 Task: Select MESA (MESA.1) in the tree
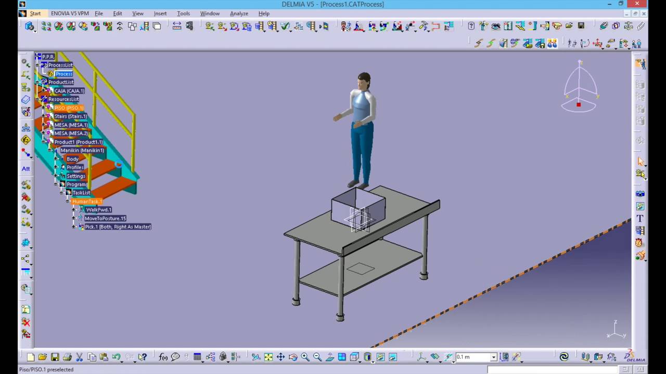click(71, 125)
